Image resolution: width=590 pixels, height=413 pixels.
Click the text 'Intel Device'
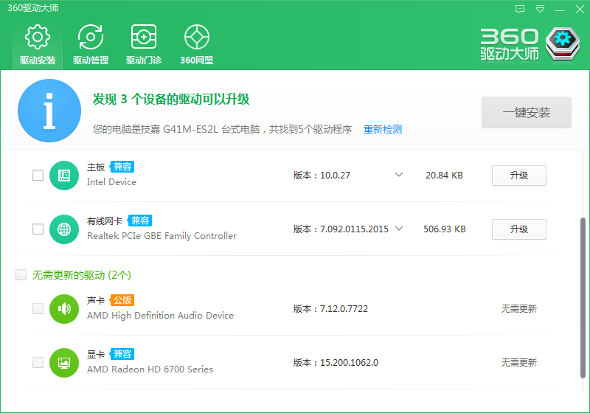point(111,182)
